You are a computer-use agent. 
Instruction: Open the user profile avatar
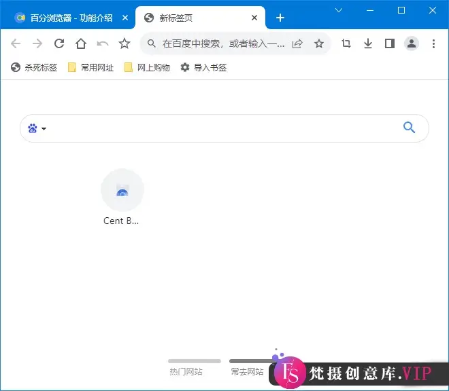[412, 43]
